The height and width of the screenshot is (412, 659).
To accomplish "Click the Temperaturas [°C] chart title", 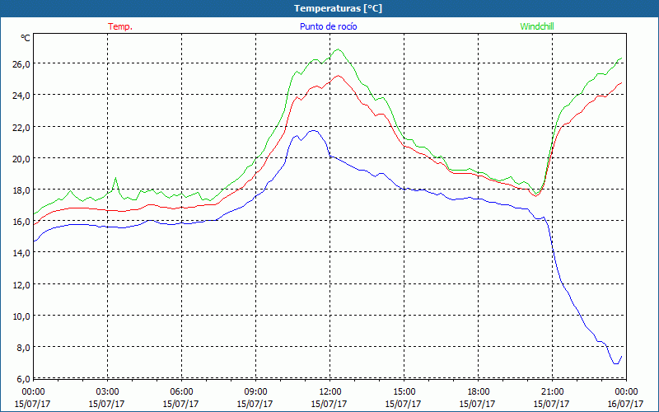I will pos(339,8).
